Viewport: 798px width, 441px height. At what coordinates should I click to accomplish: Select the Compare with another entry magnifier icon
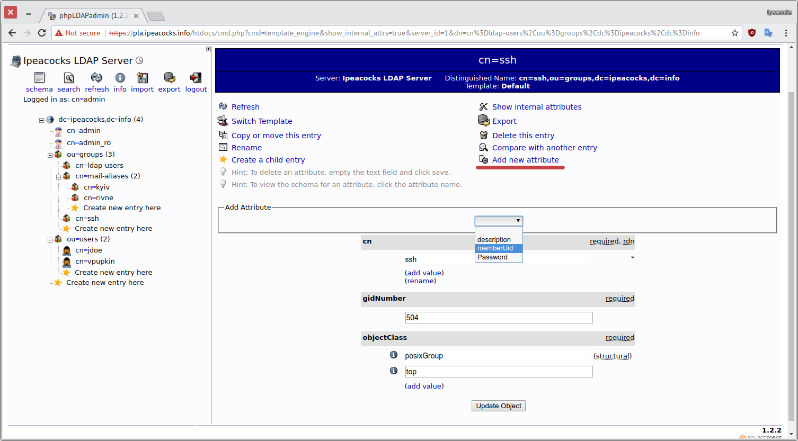[483, 147]
